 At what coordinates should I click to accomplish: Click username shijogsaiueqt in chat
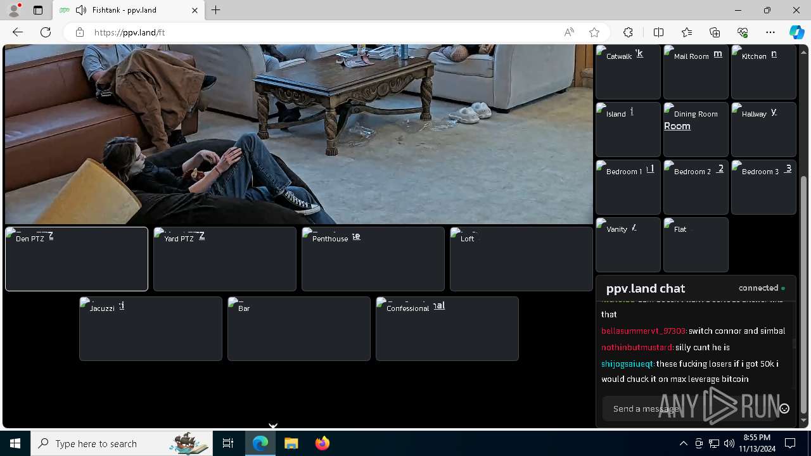pyautogui.click(x=627, y=364)
